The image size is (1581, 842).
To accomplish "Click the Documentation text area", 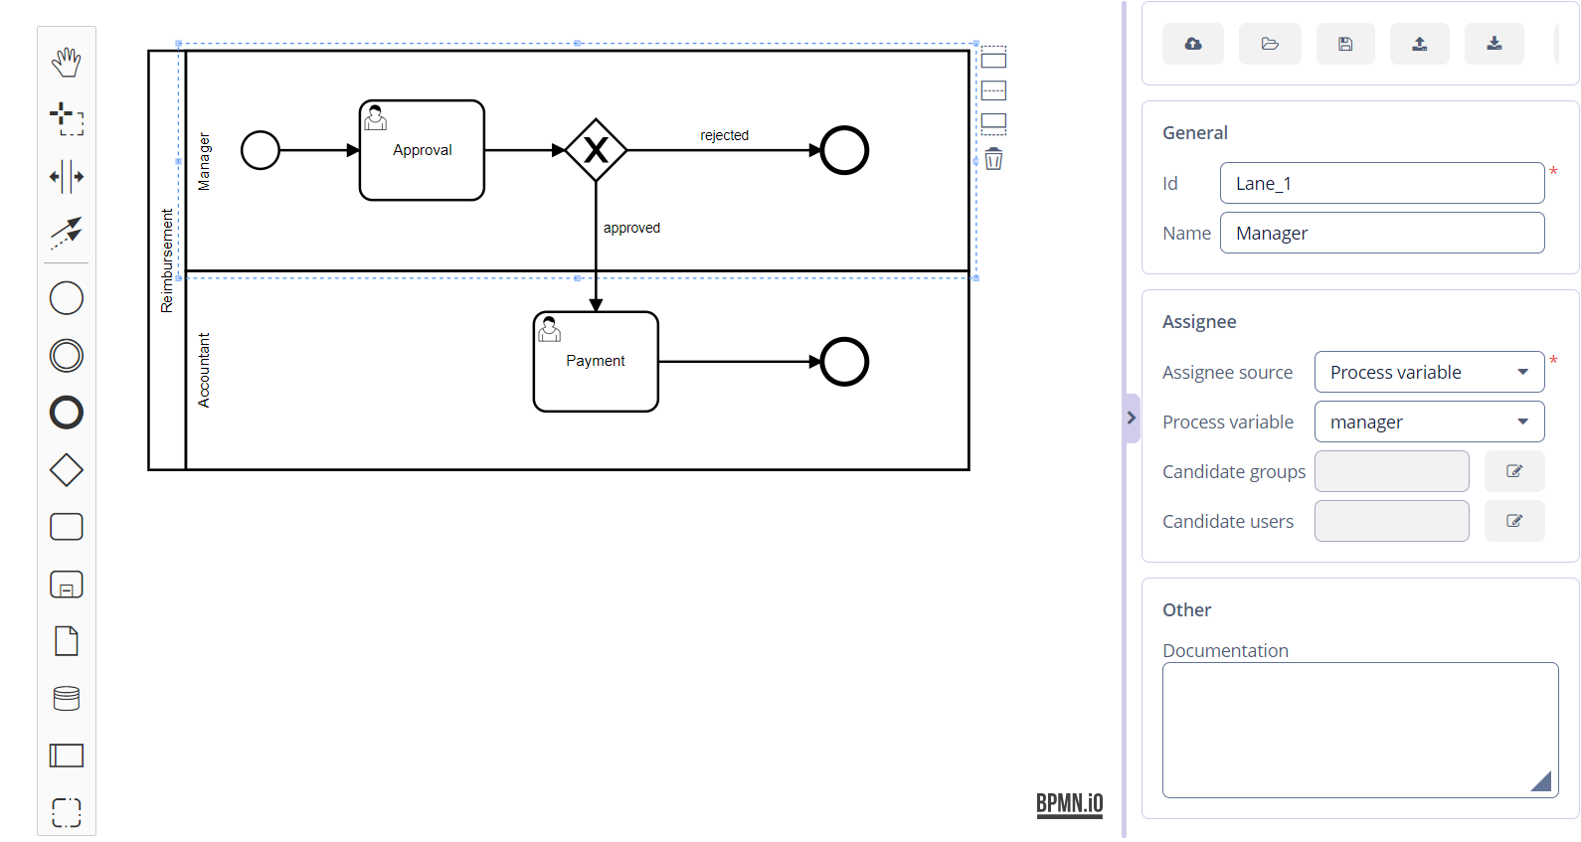I will 1360,730.
